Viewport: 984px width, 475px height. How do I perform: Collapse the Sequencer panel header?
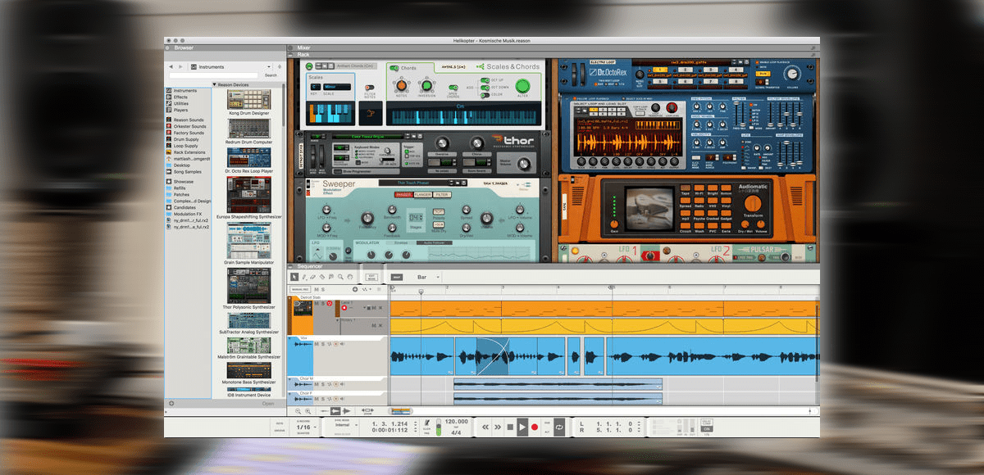click(291, 266)
